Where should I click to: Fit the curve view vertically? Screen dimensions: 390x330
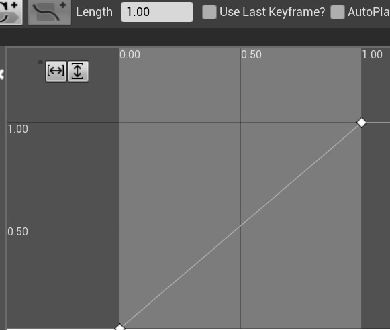click(78, 71)
